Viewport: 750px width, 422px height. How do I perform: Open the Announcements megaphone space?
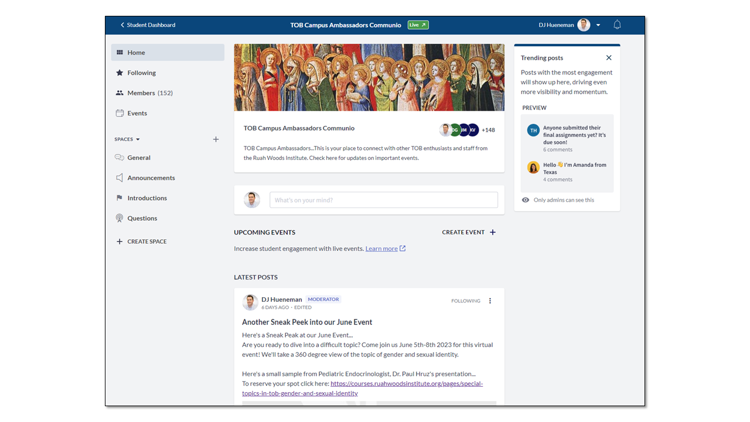pyautogui.click(x=120, y=178)
